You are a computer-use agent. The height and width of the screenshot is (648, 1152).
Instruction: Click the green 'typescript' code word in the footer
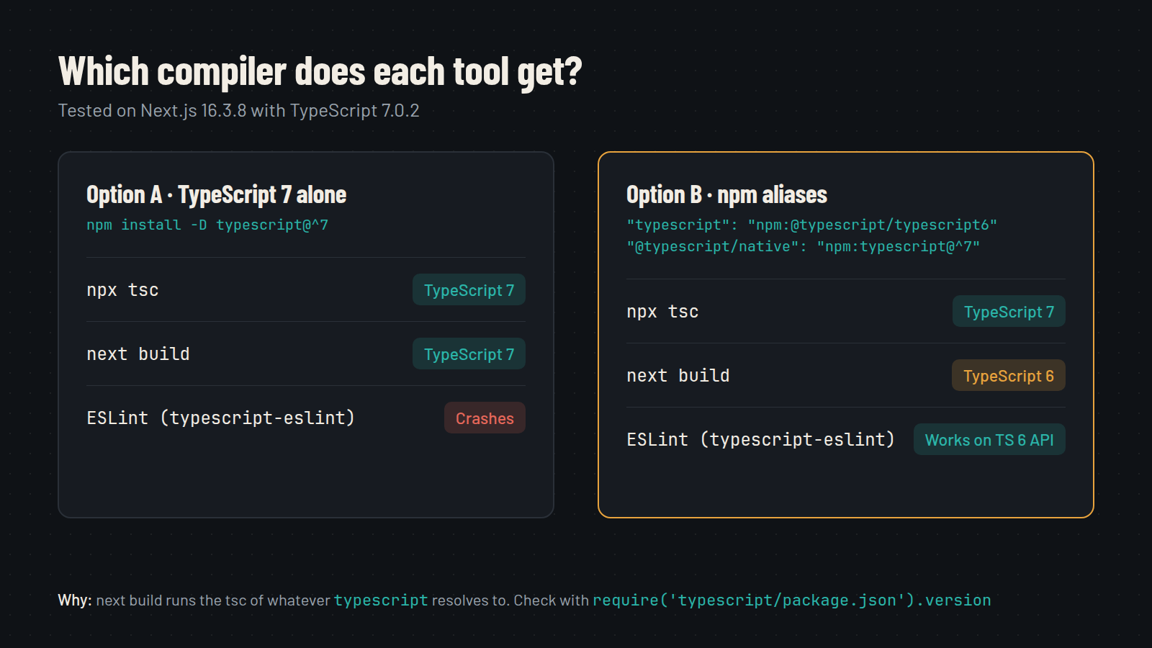pos(381,600)
